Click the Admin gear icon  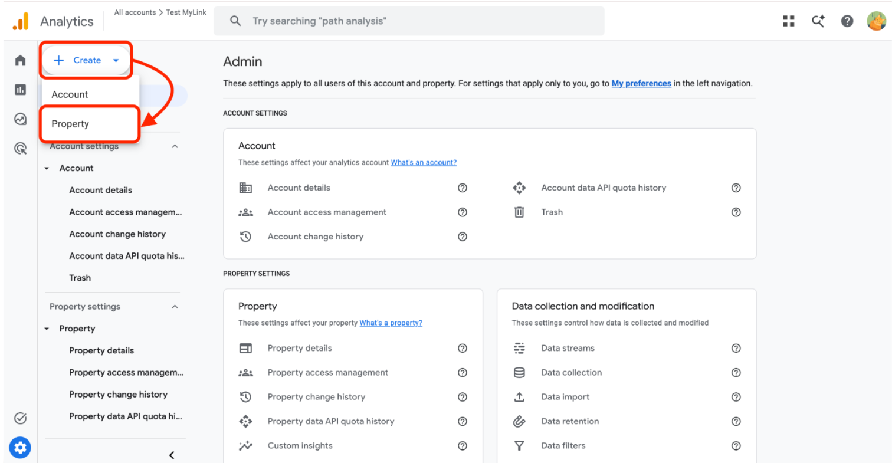coord(21,448)
